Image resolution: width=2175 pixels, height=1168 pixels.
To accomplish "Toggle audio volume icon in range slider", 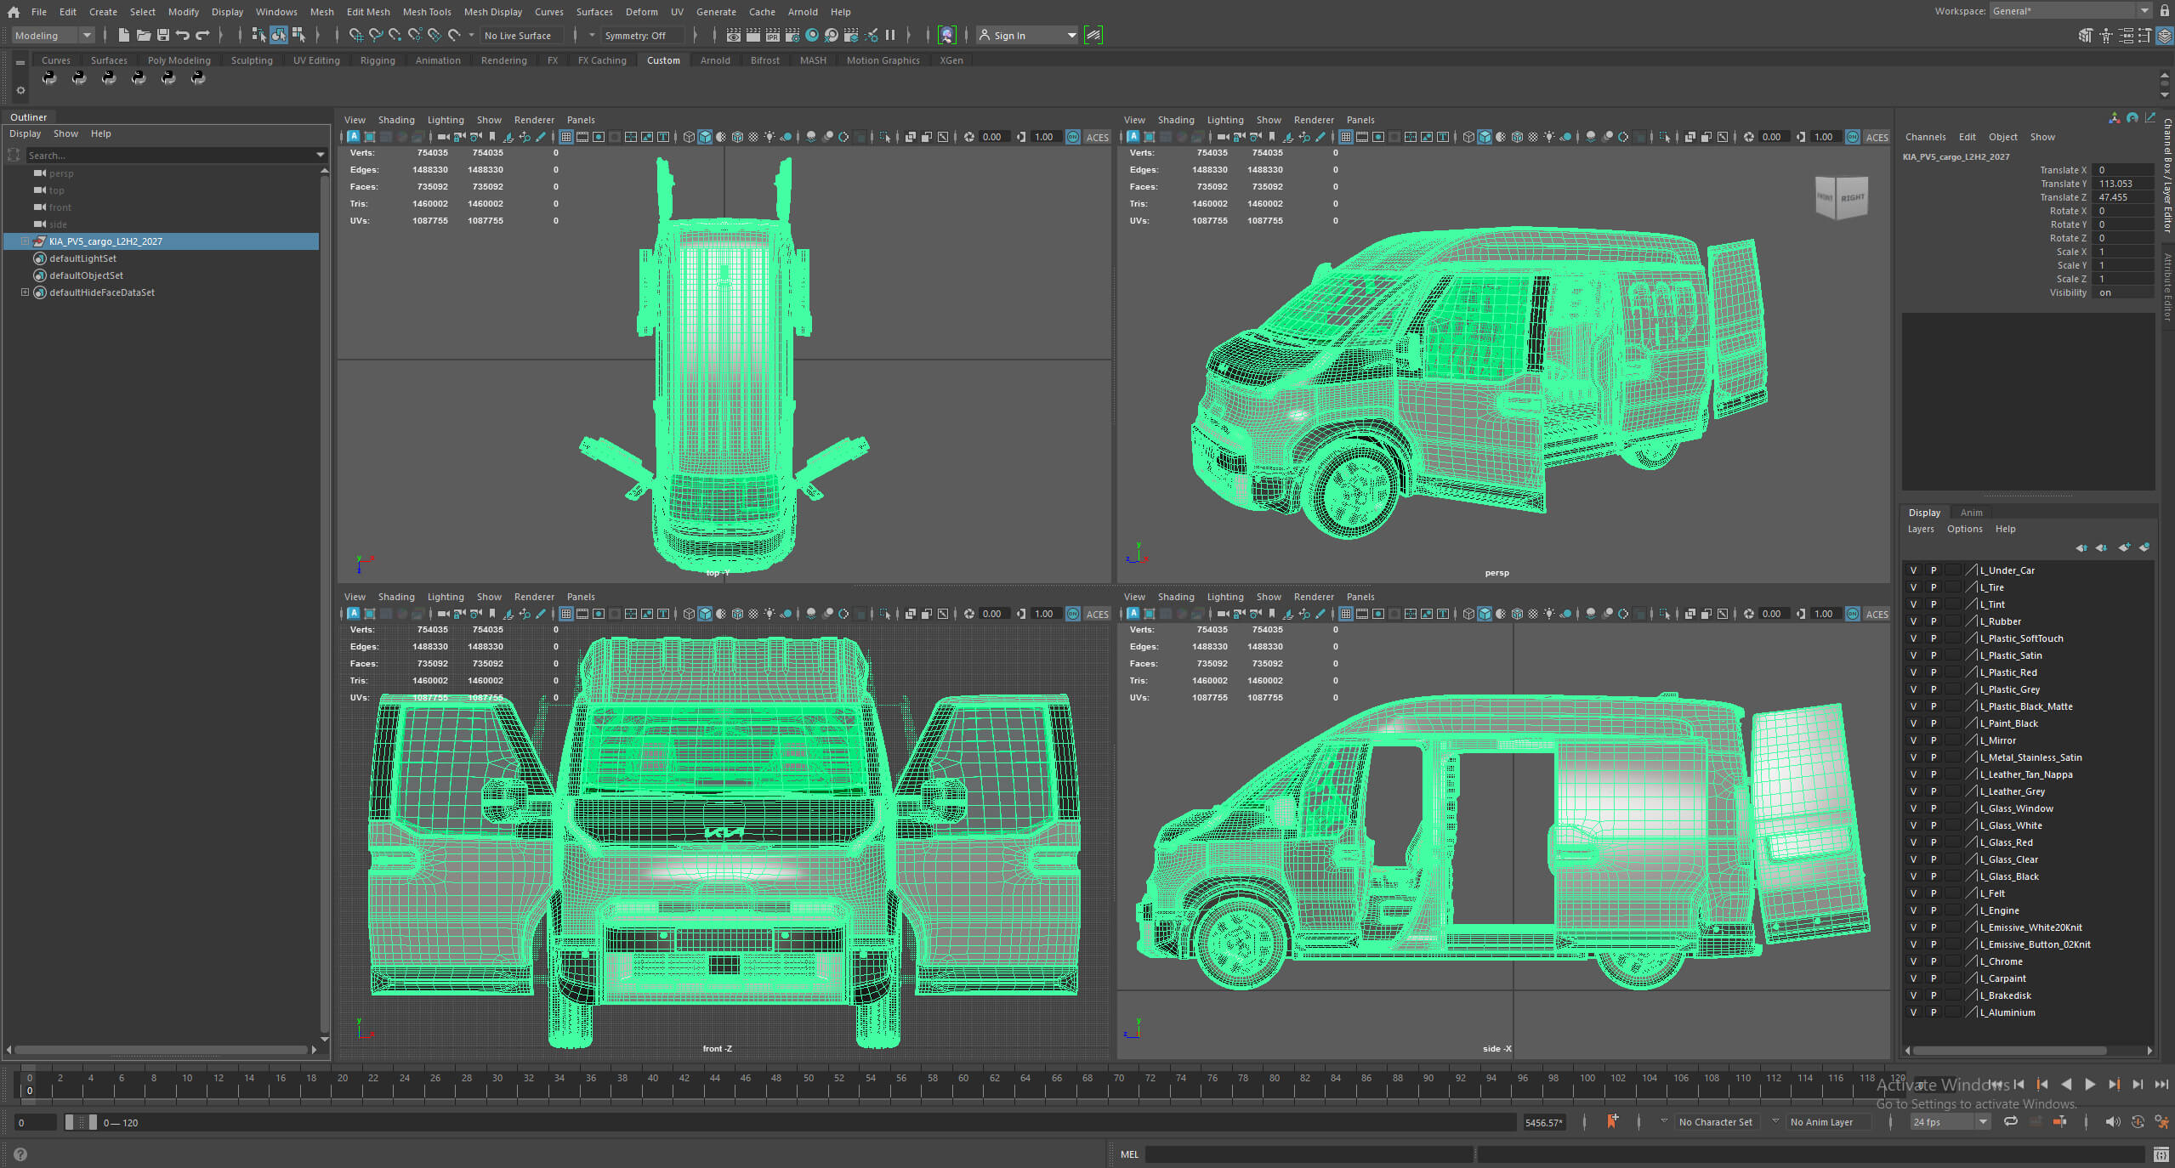I will pyautogui.click(x=2112, y=1121).
